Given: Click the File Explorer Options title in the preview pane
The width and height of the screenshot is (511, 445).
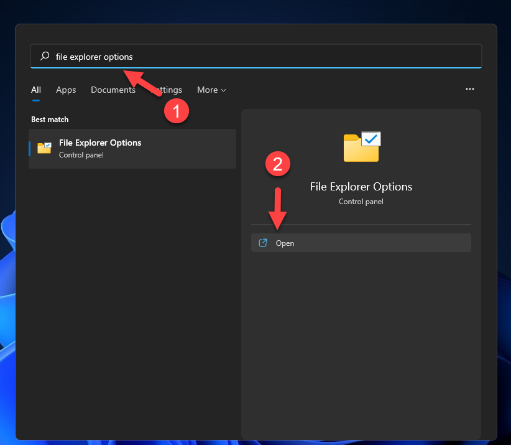Looking at the screenshot, I should (x=361, y=186).
